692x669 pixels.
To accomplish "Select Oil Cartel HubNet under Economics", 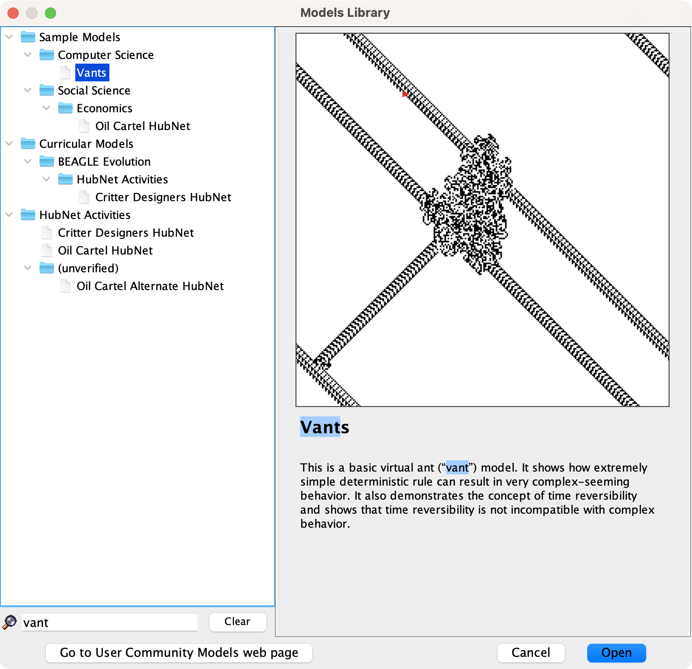I will (142, 126).
